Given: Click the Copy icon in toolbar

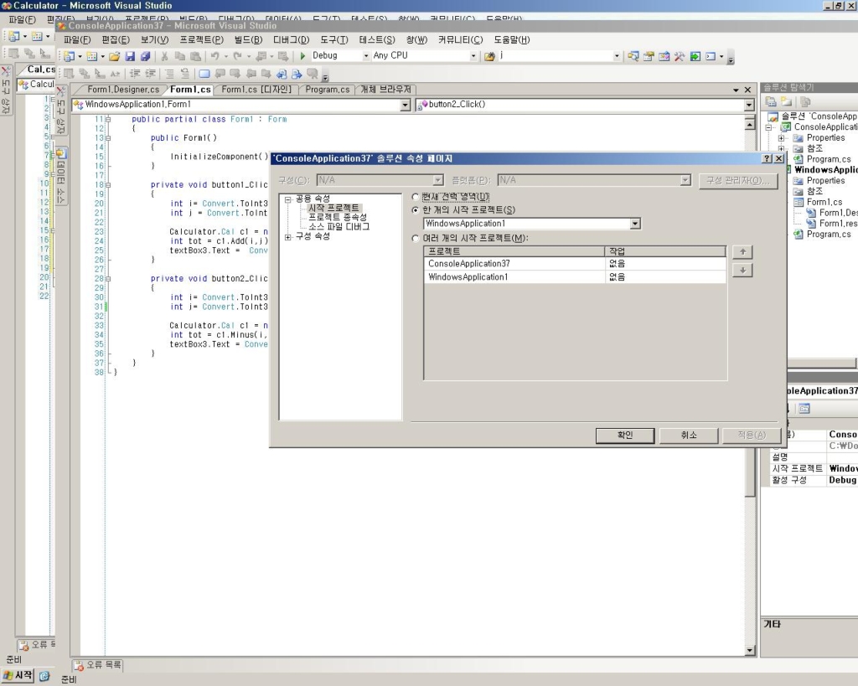Looking at the screenshot, I should (179, 56).
